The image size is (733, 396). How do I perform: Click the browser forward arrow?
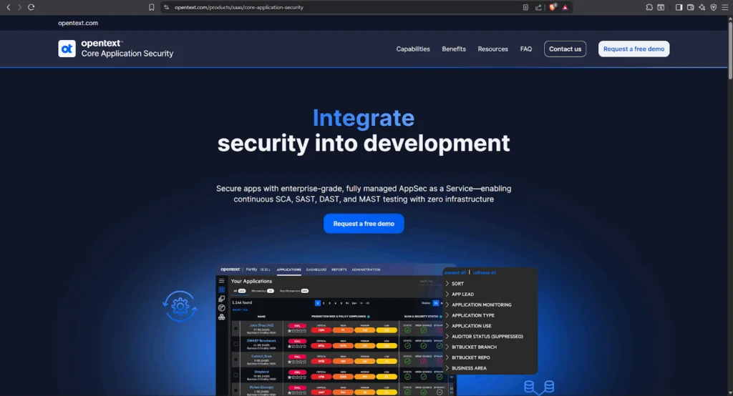19,7
